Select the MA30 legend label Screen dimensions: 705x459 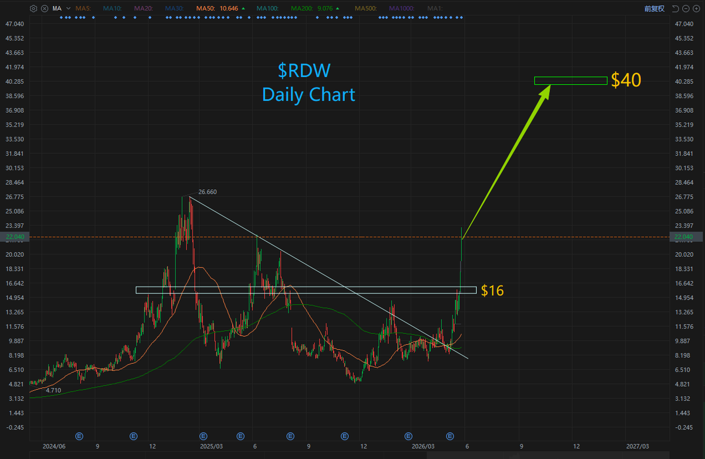pyautogui.click(x=174, y=8)
